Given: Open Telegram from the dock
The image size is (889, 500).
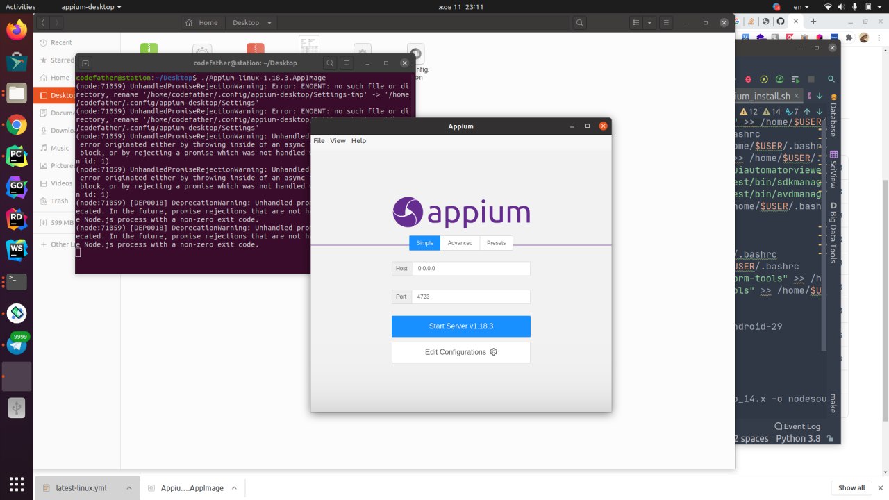Looking at the screenshot, I should point(17,344).
